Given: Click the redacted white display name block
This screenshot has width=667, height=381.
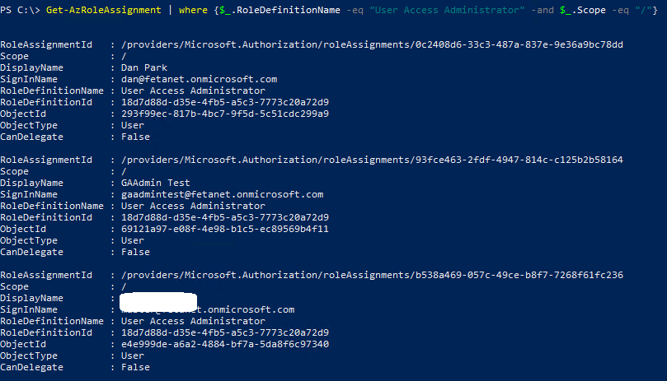Looking at the screenshot, I should 157,298.
